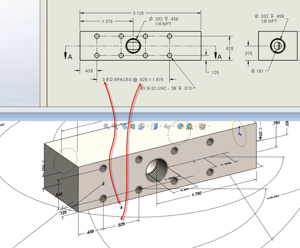The height and width of the screenshot is (248, 300).
Task: Activate the Zoom to Area tool
Action: 115,126
